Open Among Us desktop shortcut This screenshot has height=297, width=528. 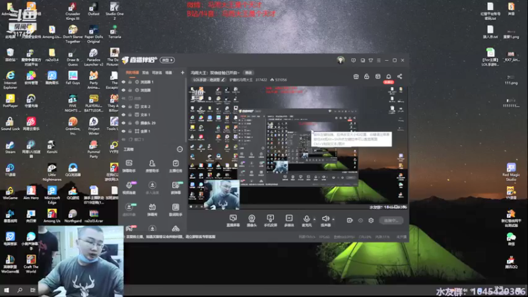coord(52,216)
